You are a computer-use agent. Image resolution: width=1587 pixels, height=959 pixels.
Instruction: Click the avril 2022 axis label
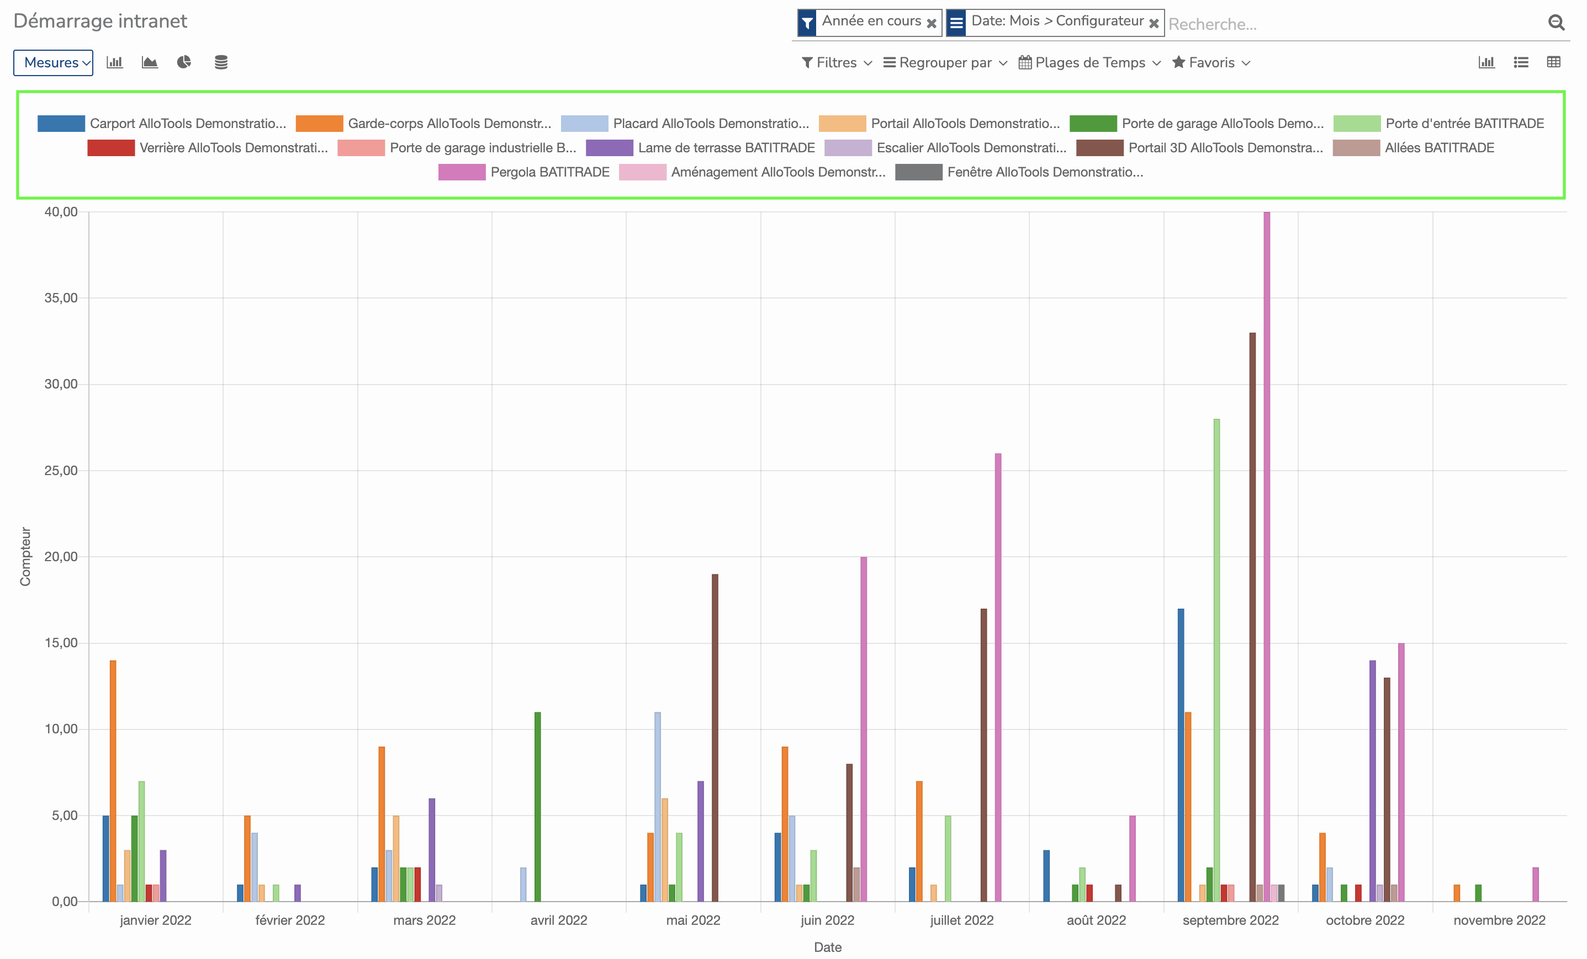click(x=559, y=920)
